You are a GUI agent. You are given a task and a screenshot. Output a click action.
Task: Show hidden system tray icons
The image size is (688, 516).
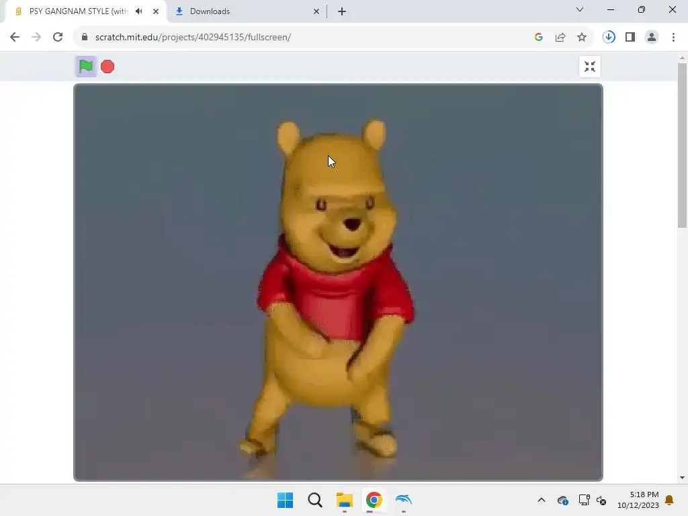point(542,500)
